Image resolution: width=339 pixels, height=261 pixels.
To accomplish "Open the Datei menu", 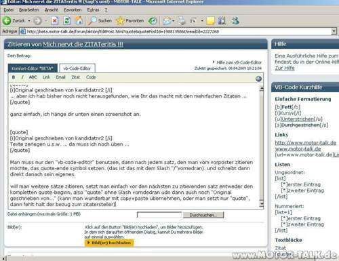I will 8,10.
